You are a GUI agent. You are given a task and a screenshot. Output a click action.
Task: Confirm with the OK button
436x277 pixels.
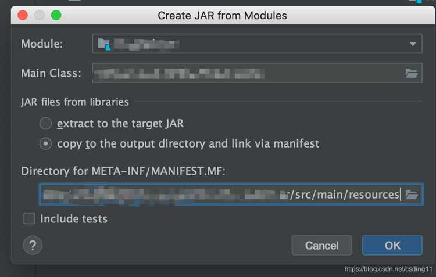392,245
